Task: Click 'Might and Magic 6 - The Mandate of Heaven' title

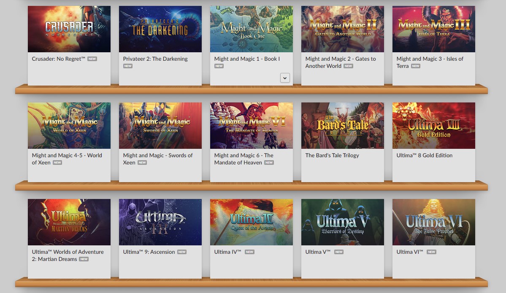Action: [244, 159]
